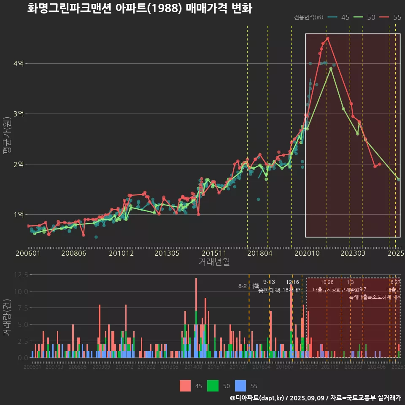Click the final green data point near 2025
The width and height of the screenshot is (405, 405).
399,179
